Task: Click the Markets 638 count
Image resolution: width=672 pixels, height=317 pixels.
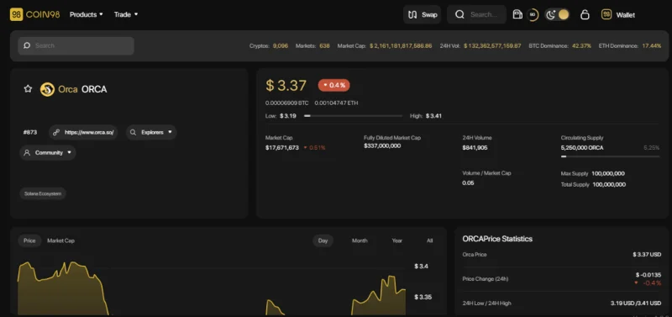Action: (324, 45)
